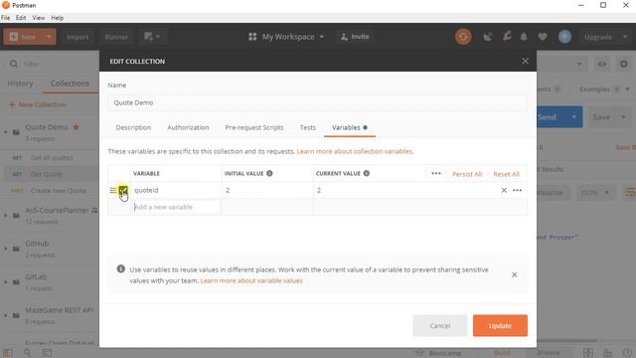Open the new window options dropdown
The height and width of the screenshot is (358, 636).
tap(152, 37)
